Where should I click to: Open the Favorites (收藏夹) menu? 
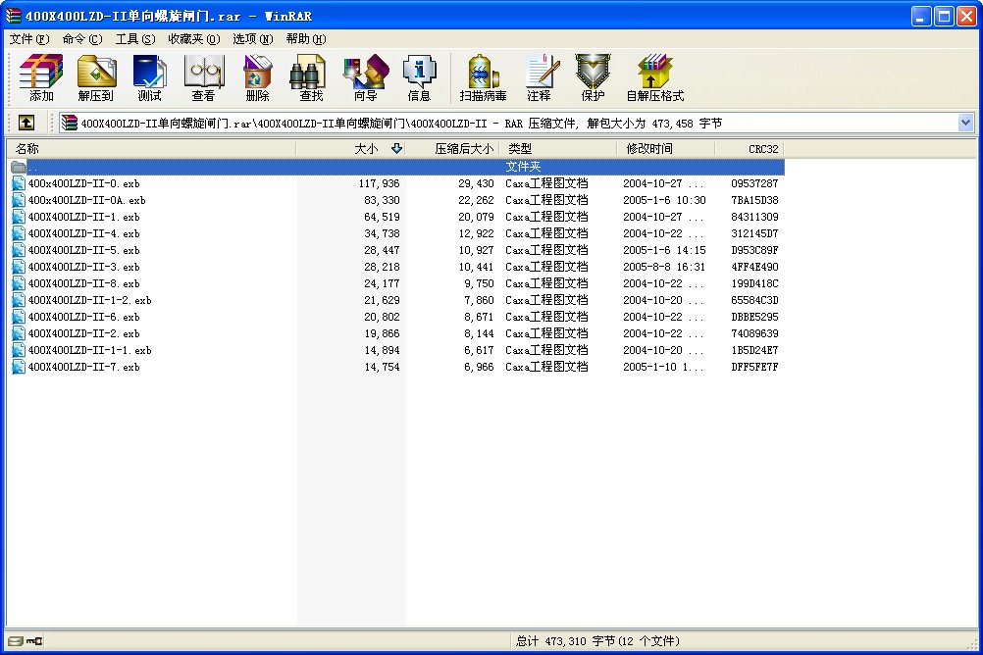pyautogui.click(x=192, y=39)
